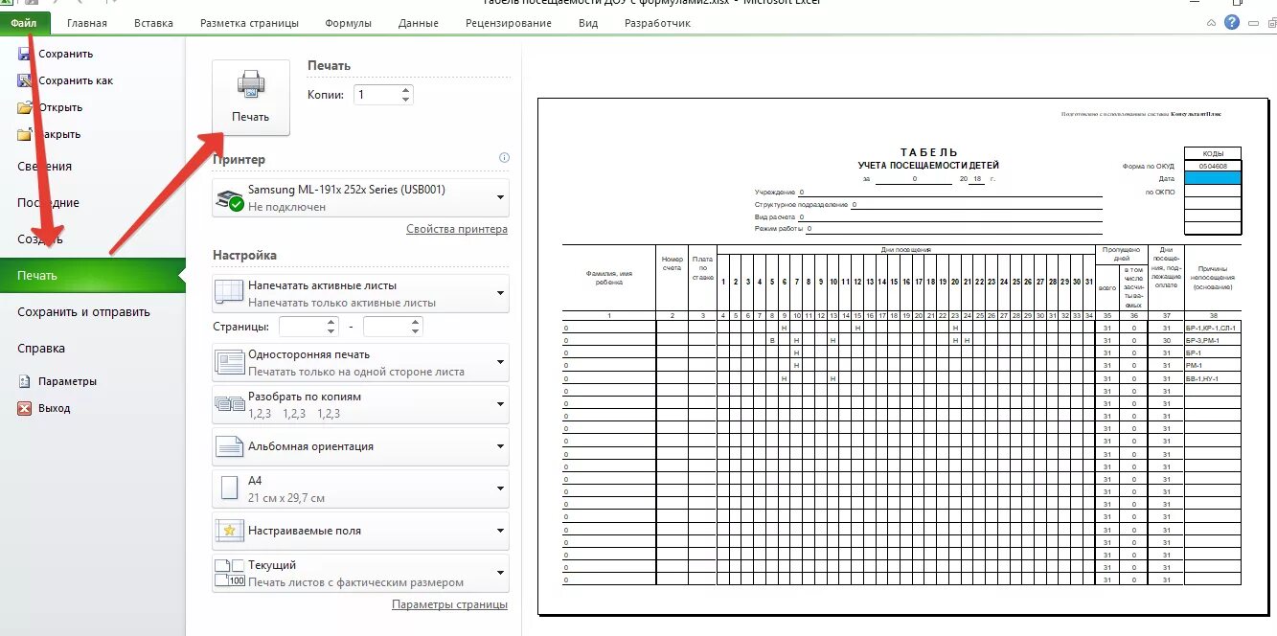Decrease the first page number spinner

[x=331, y=331]
